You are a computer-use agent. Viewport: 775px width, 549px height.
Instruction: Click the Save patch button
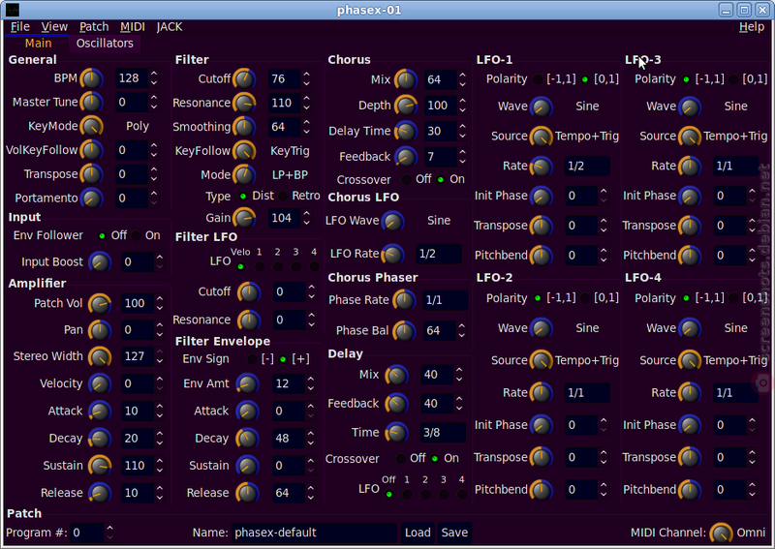(x=454, y=533)
